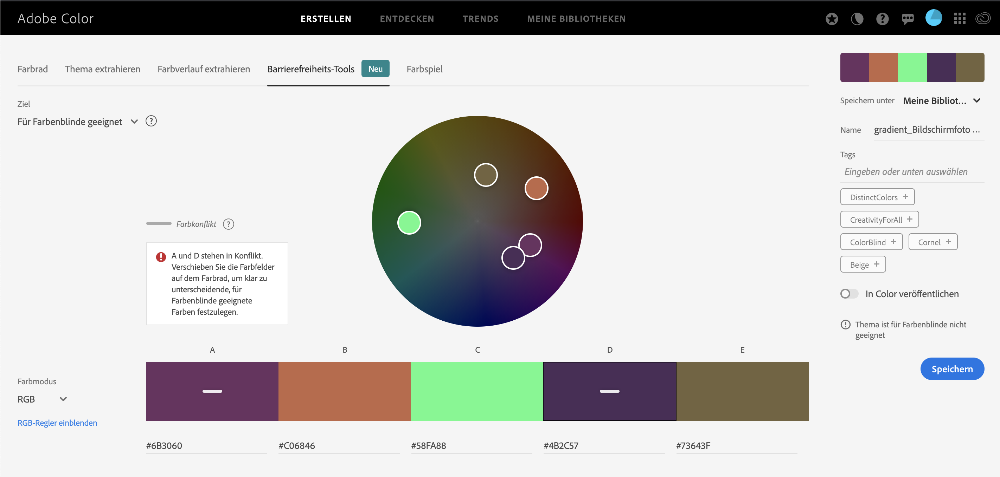
Task: Click help icon beside Ziel dropdown
Action: [x=151, y=122]
